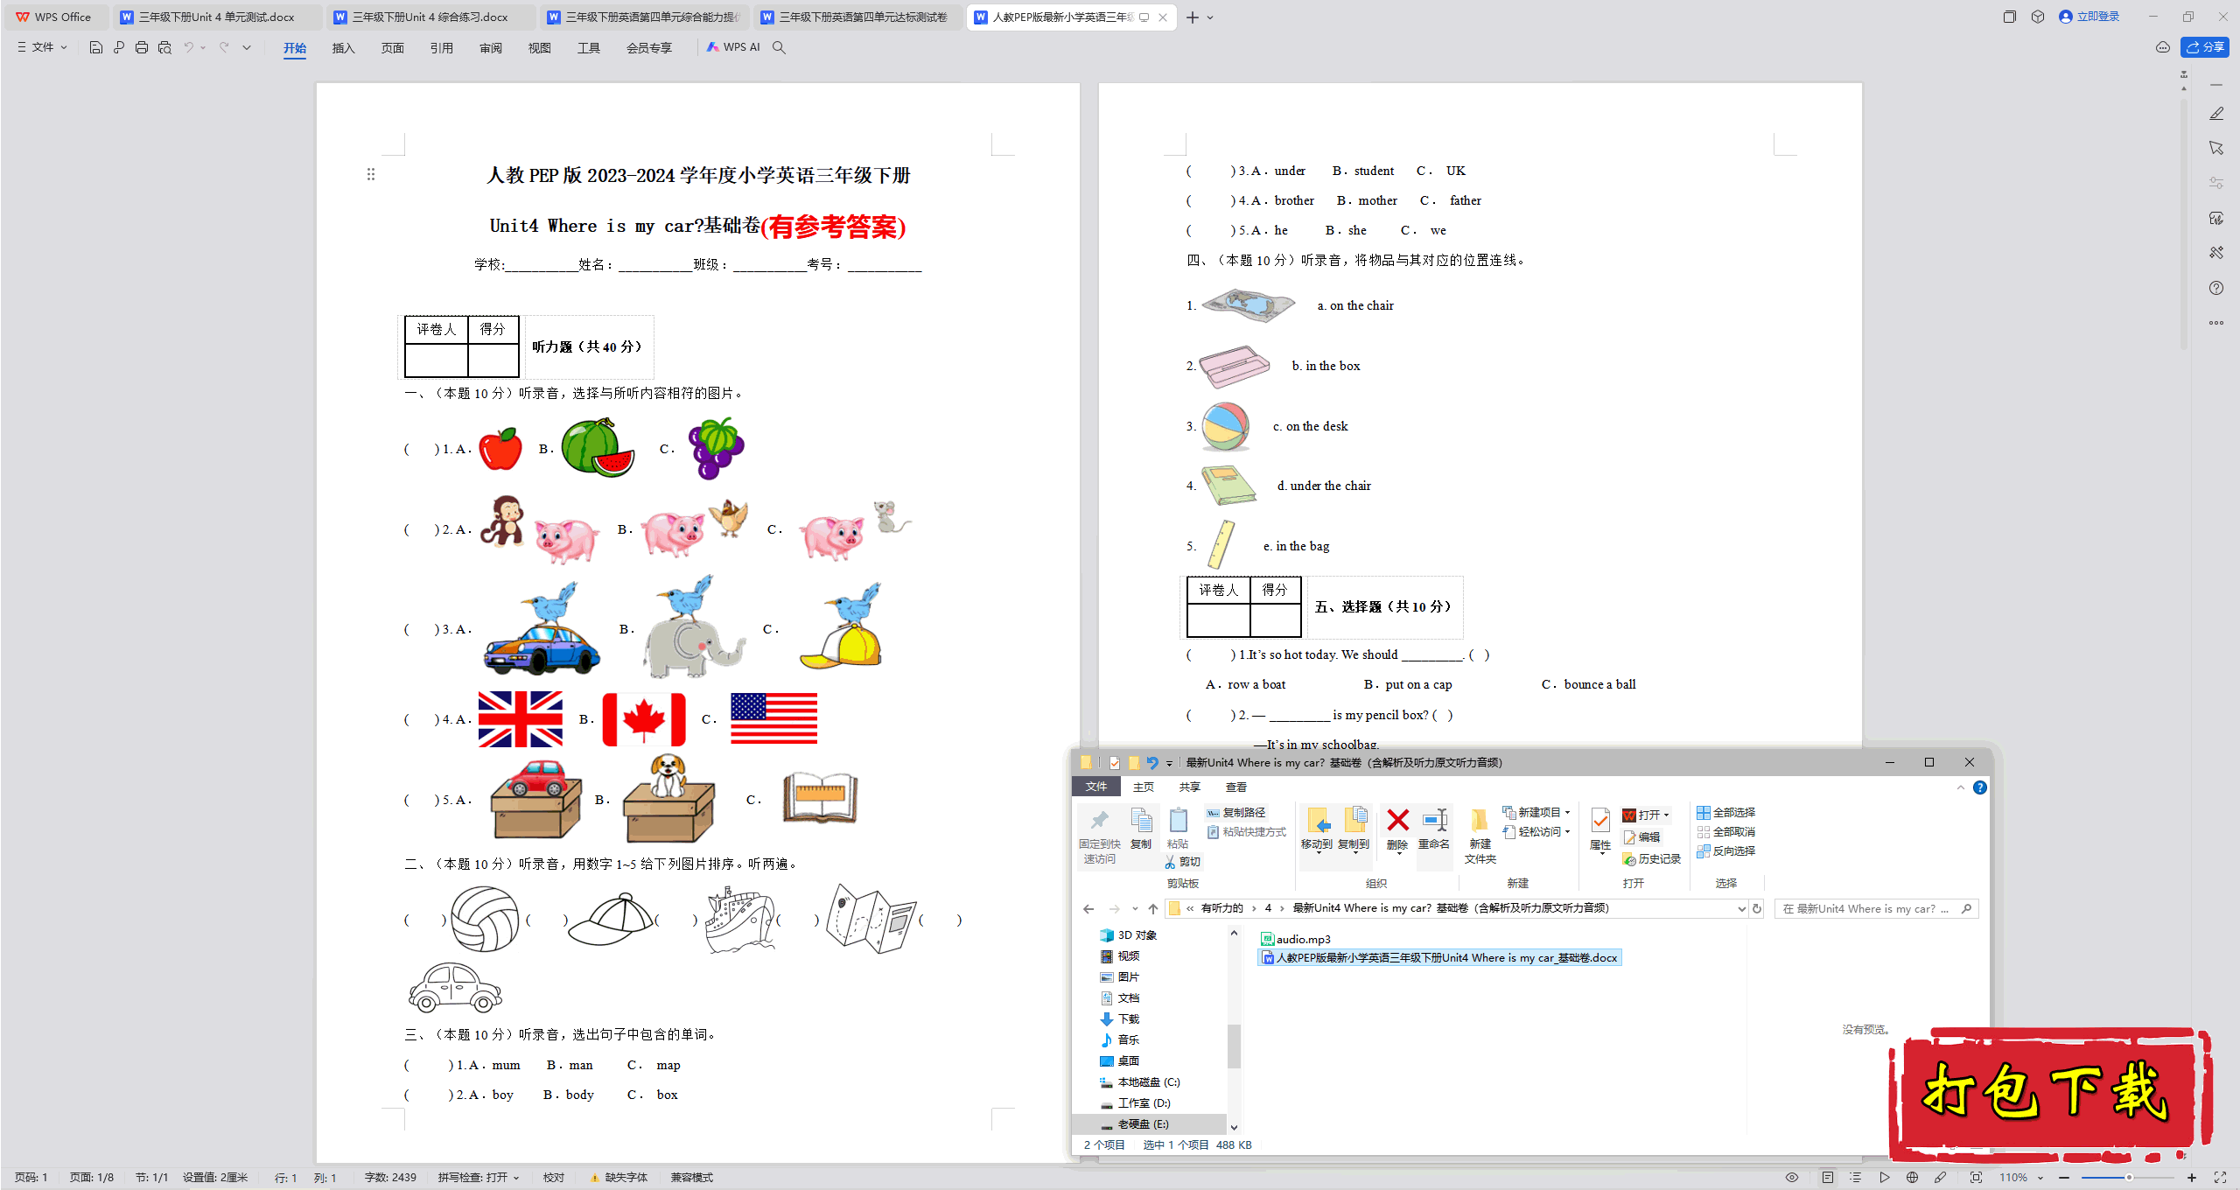Collapse the Explorer ribbon with chevron
The width and height of the screenshot is (2240, 1190).
1961,787
